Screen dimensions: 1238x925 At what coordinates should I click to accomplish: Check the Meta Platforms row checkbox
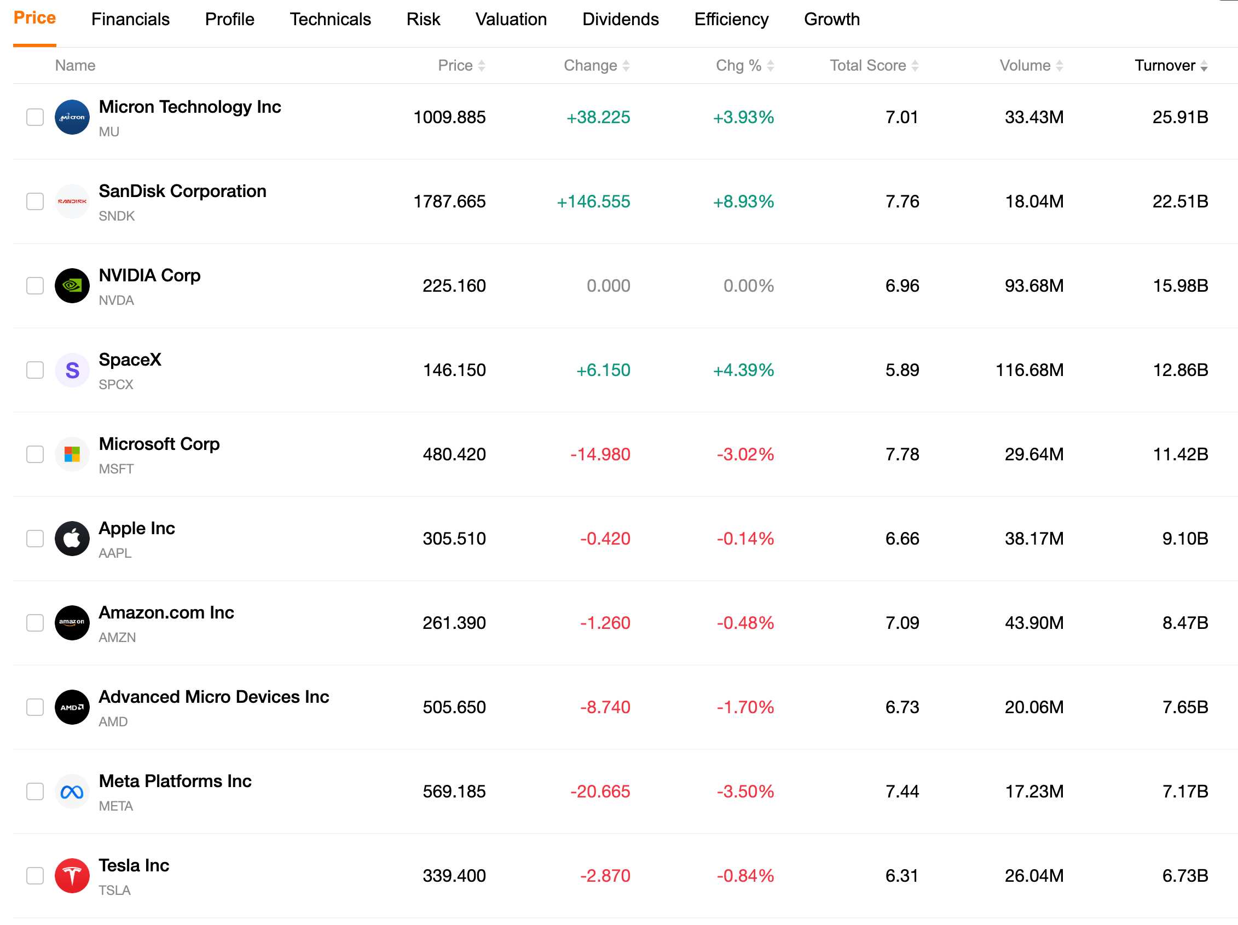35,792
